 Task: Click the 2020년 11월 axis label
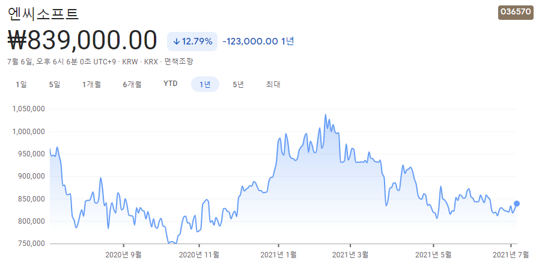[x=199, y=255]
